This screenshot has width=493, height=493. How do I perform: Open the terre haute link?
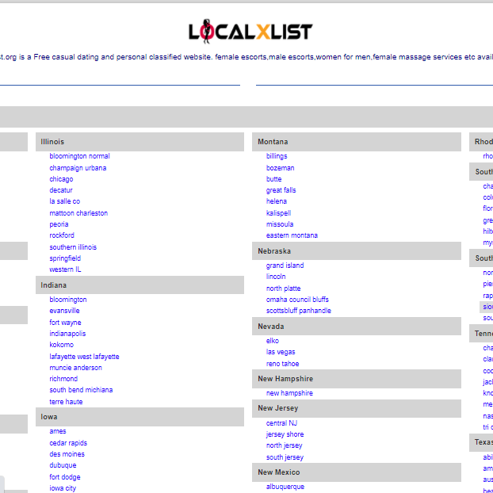(x=66, y=402)
